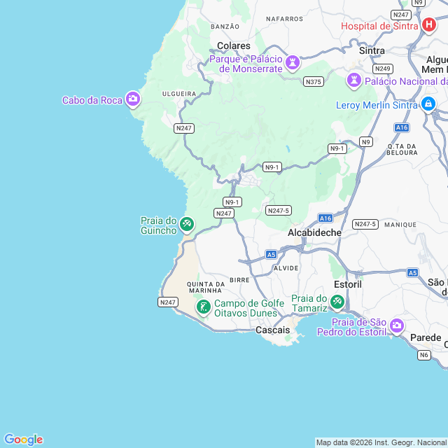Click the Campo de Golfe Oitavos Dunes label

tap(249, 308)
